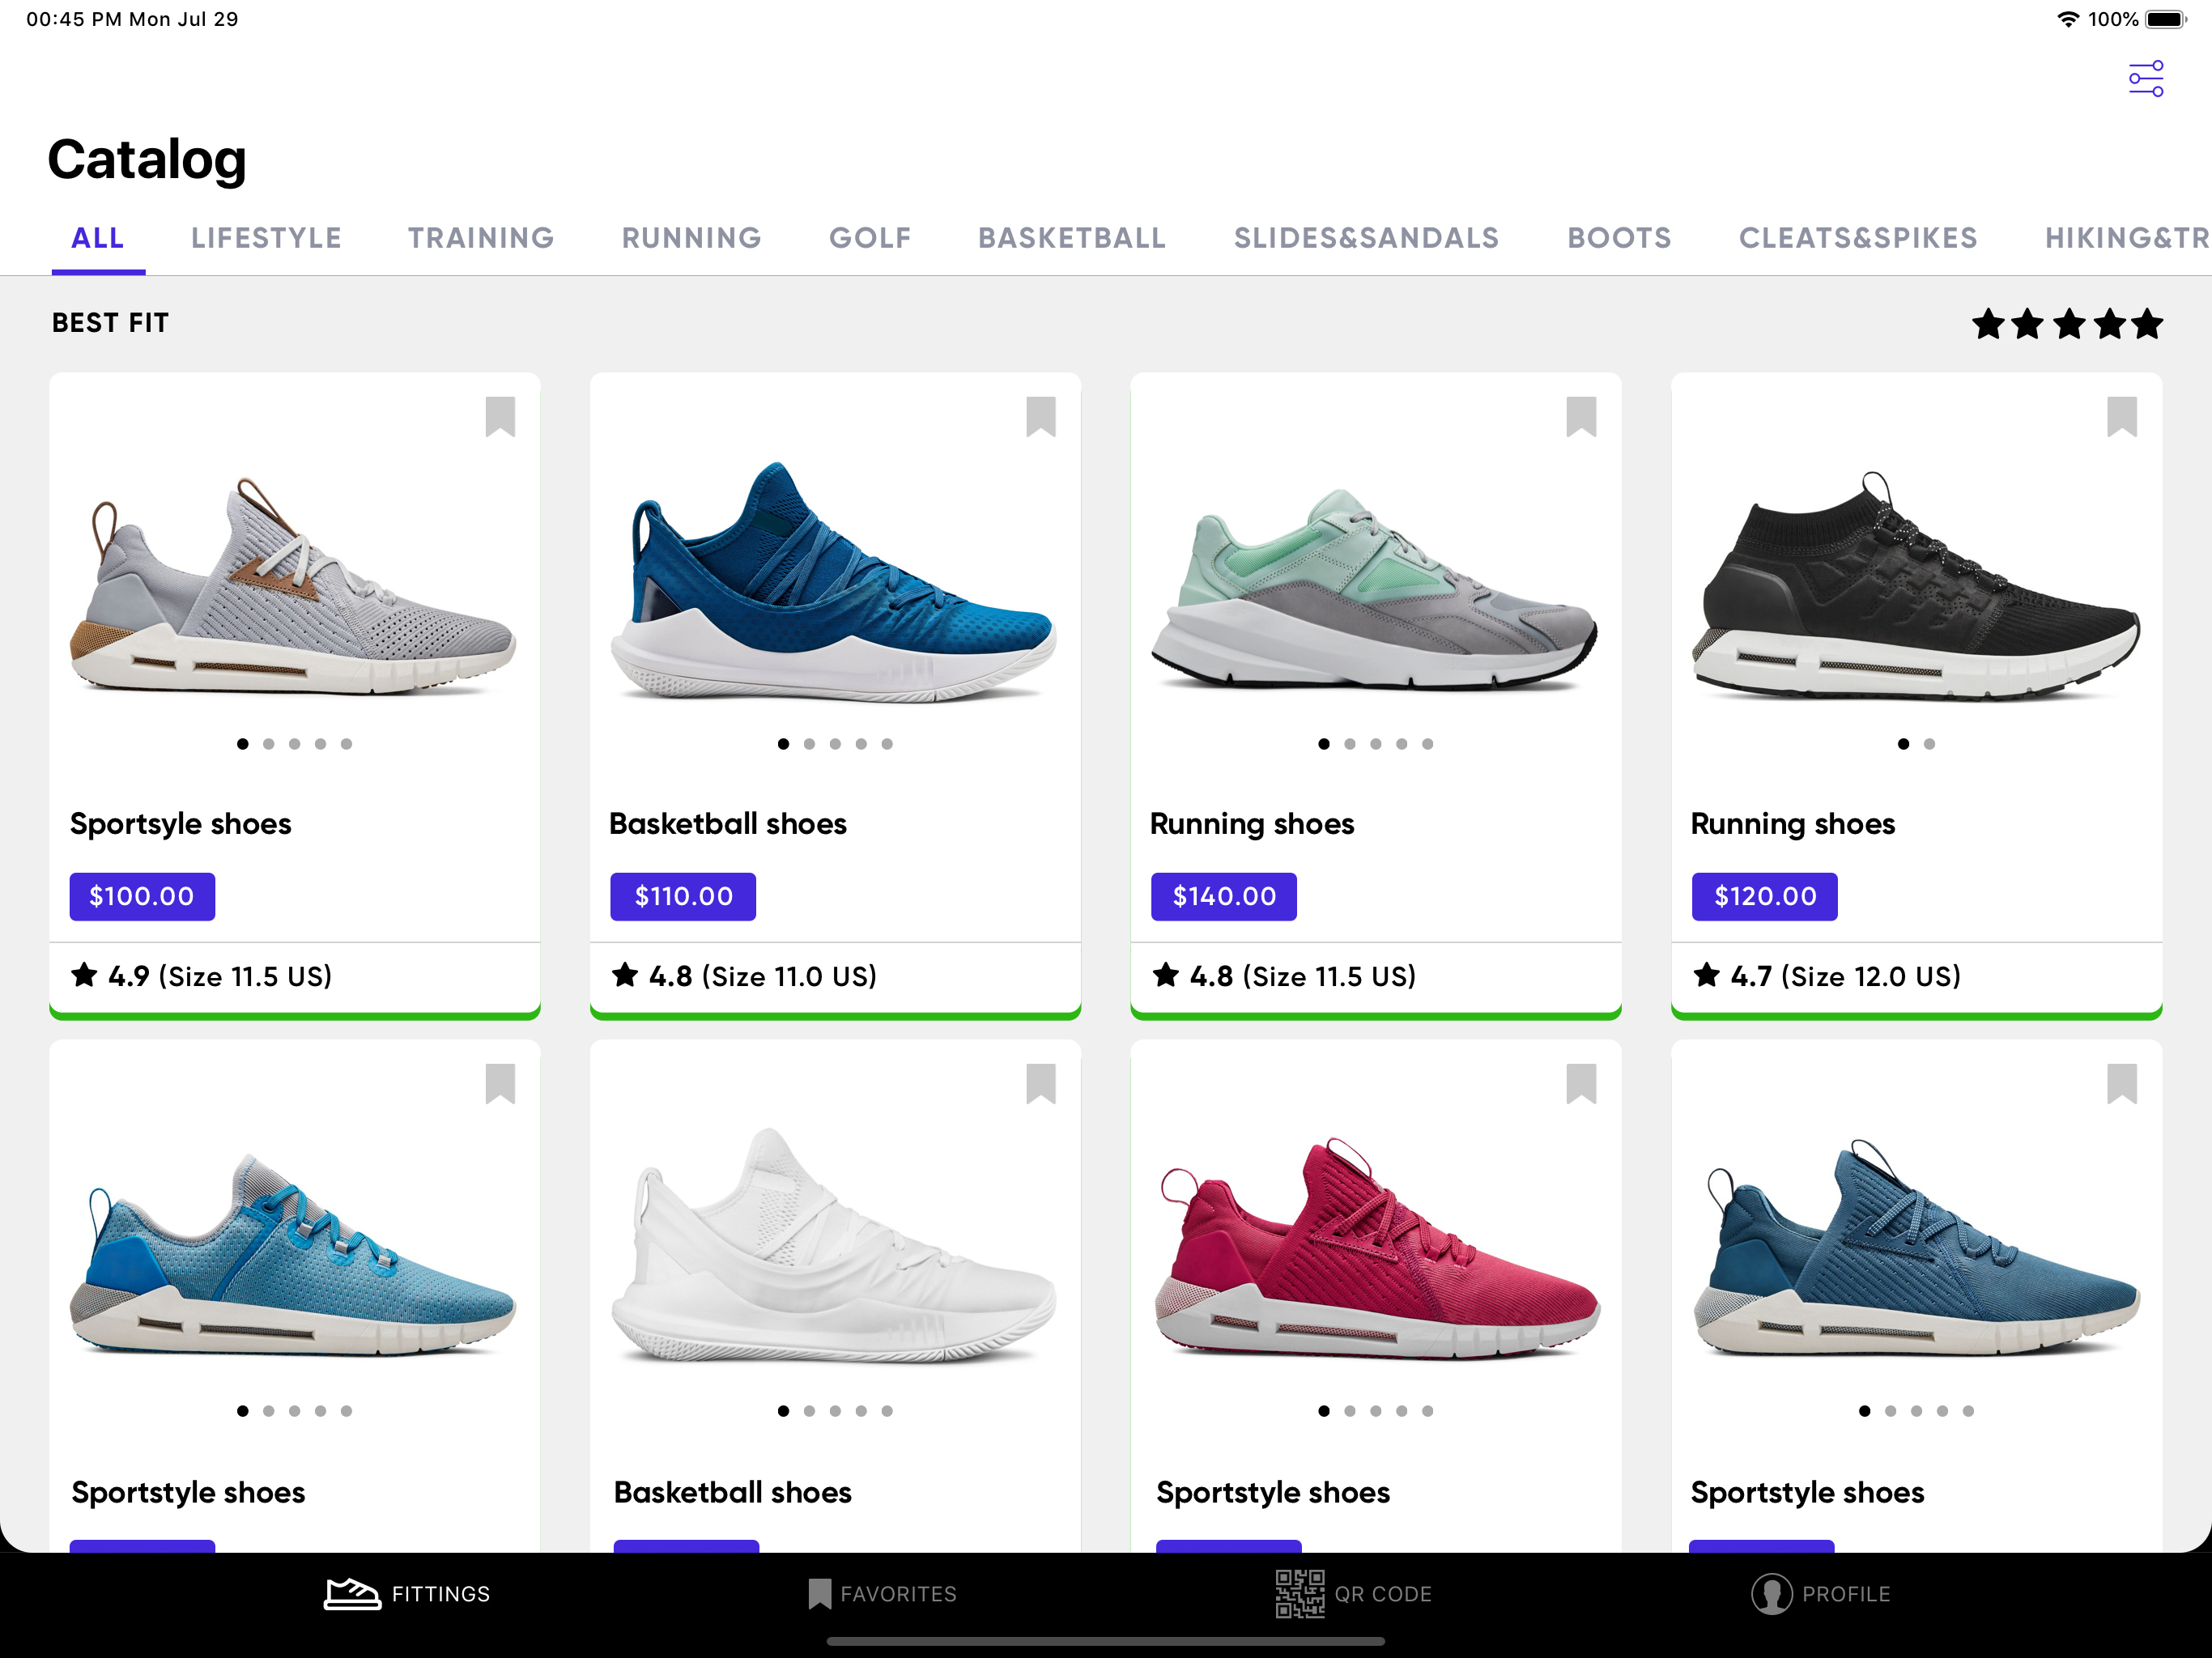This screenshot has height=1658, width=2212.
Task: Switch to the CLEATS&SPIKES tab
Action: click(x=1858, y=238)
